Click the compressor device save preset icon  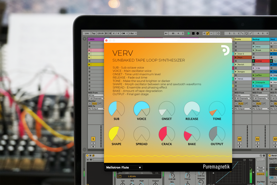264,155
